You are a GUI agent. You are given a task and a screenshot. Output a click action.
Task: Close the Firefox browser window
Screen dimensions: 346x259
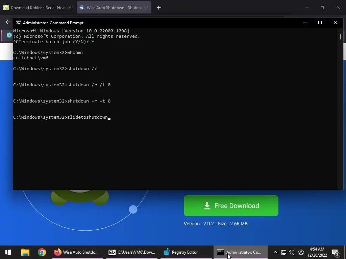pos(338,7)
